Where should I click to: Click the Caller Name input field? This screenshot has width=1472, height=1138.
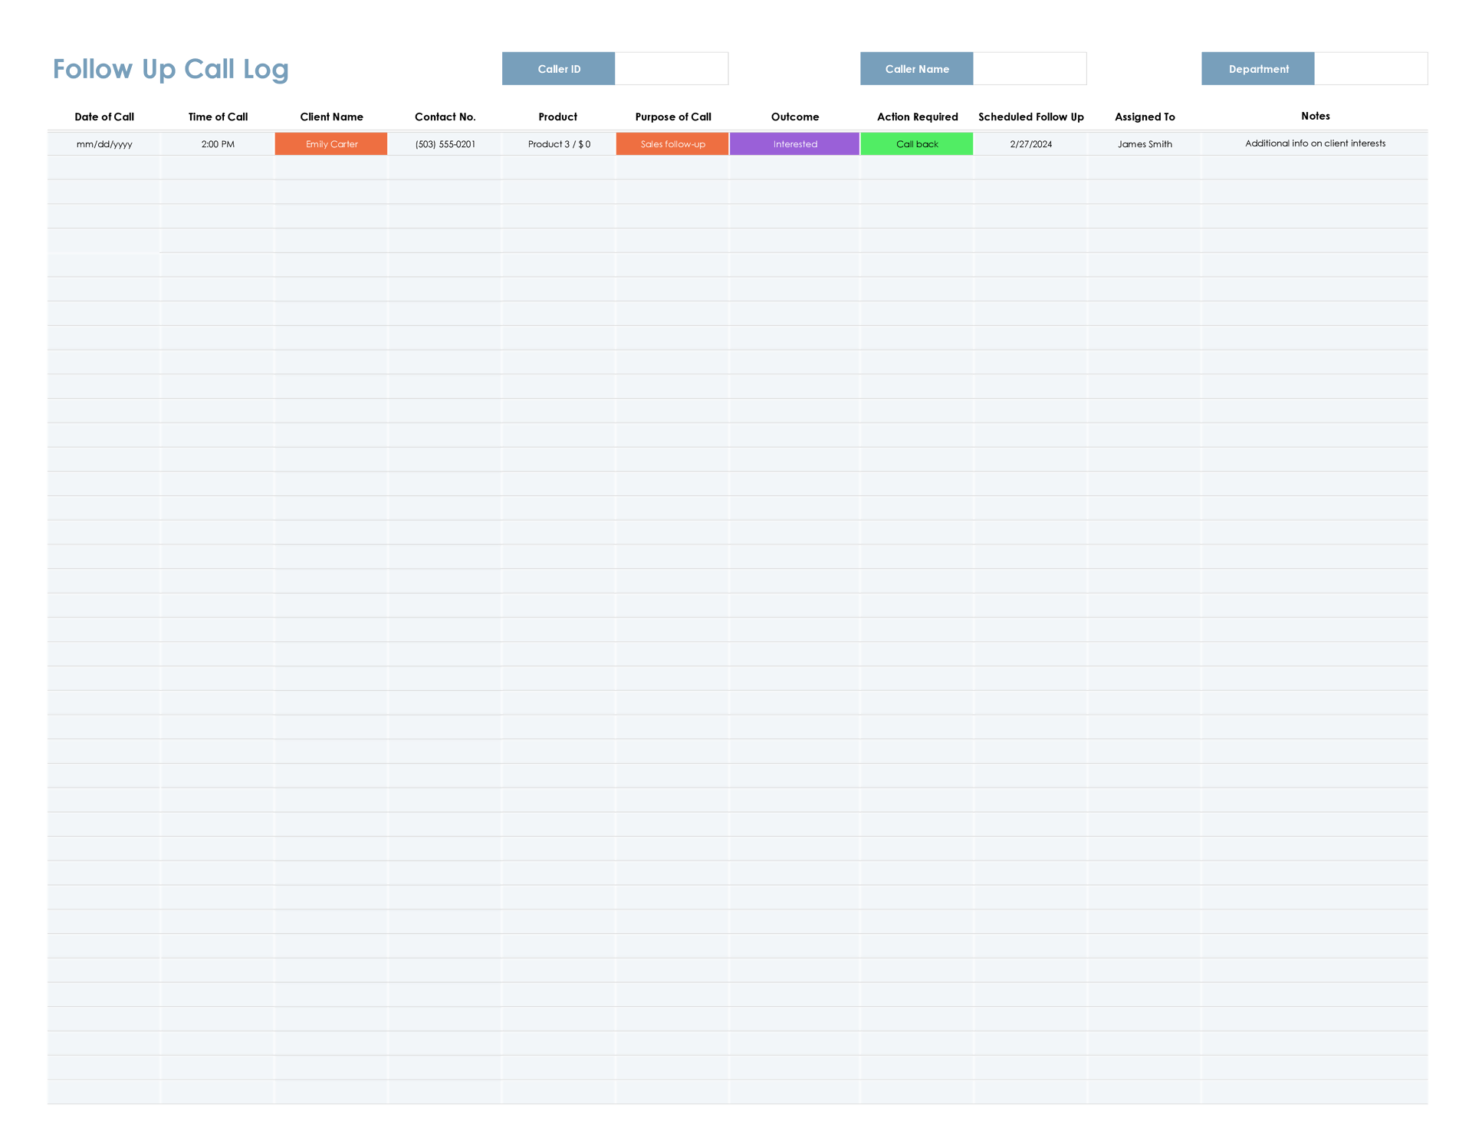1030,68
